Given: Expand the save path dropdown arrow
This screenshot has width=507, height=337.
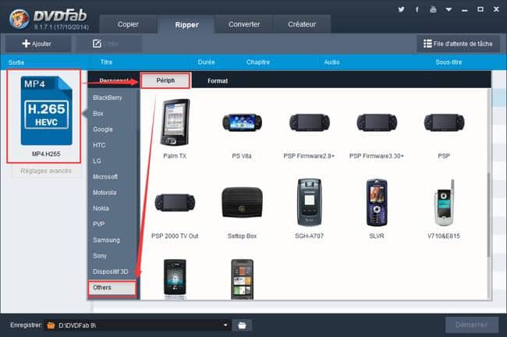Looking at the screenshot, I should [225, 325].
